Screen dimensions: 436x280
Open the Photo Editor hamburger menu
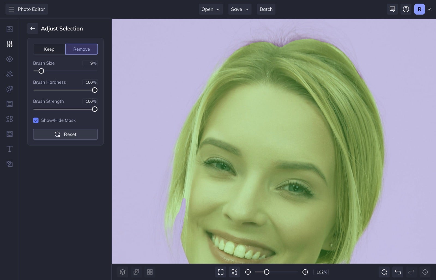(11, 9)
